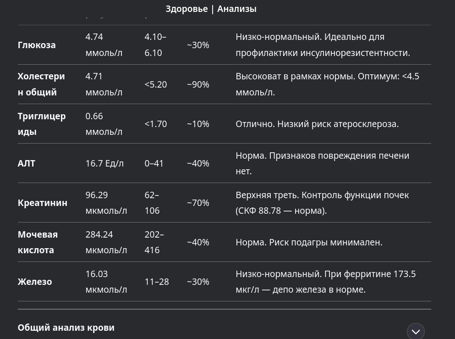Select the Триглицериды row label

[x=42, y=124]
